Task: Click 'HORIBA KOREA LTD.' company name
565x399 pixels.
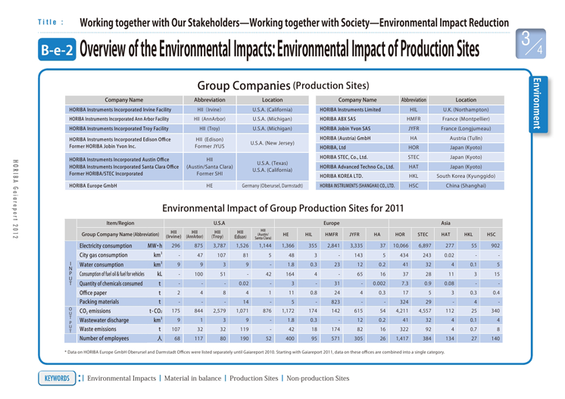Action: 342,176
